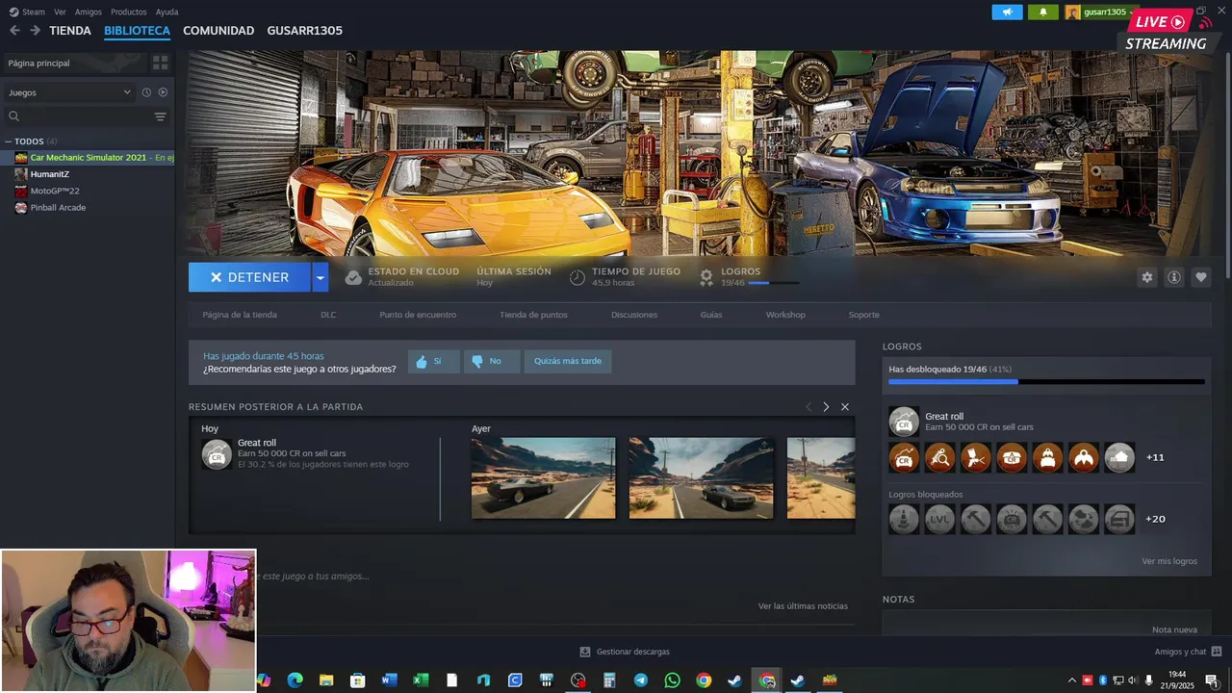Viewport: 1232px width, 693px height.
Task: Open the Ayuda menu
Action: (167, 13)
